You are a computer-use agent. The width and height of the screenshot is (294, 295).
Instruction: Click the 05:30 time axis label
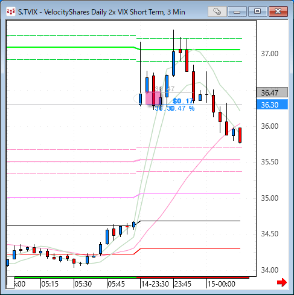pyautogui.click(x=83, y=284)
